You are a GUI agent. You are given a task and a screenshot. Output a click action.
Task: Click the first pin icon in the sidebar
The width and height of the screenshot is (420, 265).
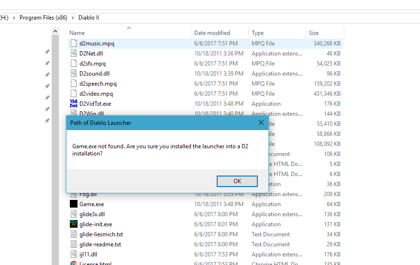[47, 52]
